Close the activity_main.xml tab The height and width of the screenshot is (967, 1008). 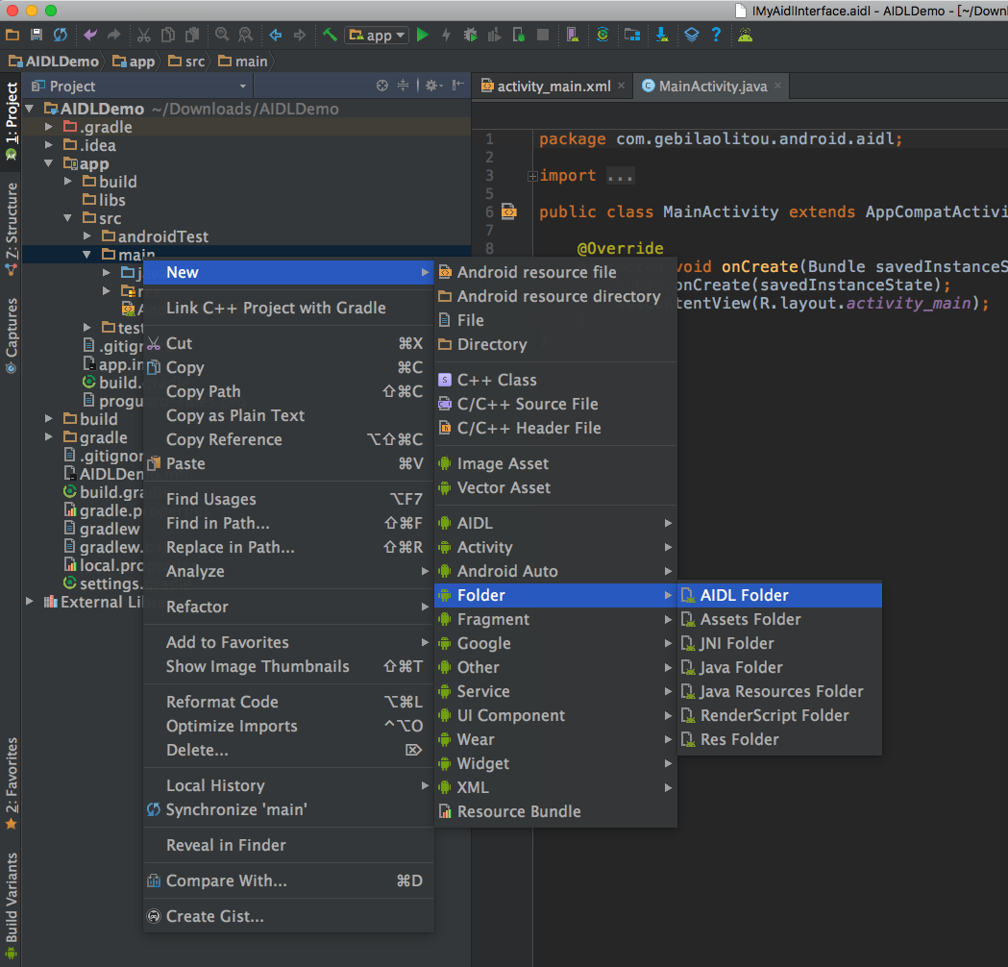(621, 86)
